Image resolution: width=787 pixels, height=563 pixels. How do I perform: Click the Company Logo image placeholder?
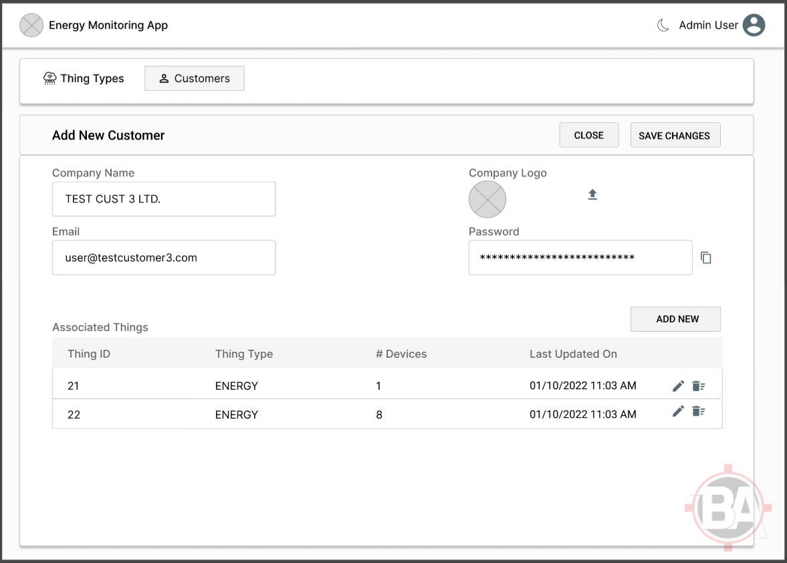point(487,199)
